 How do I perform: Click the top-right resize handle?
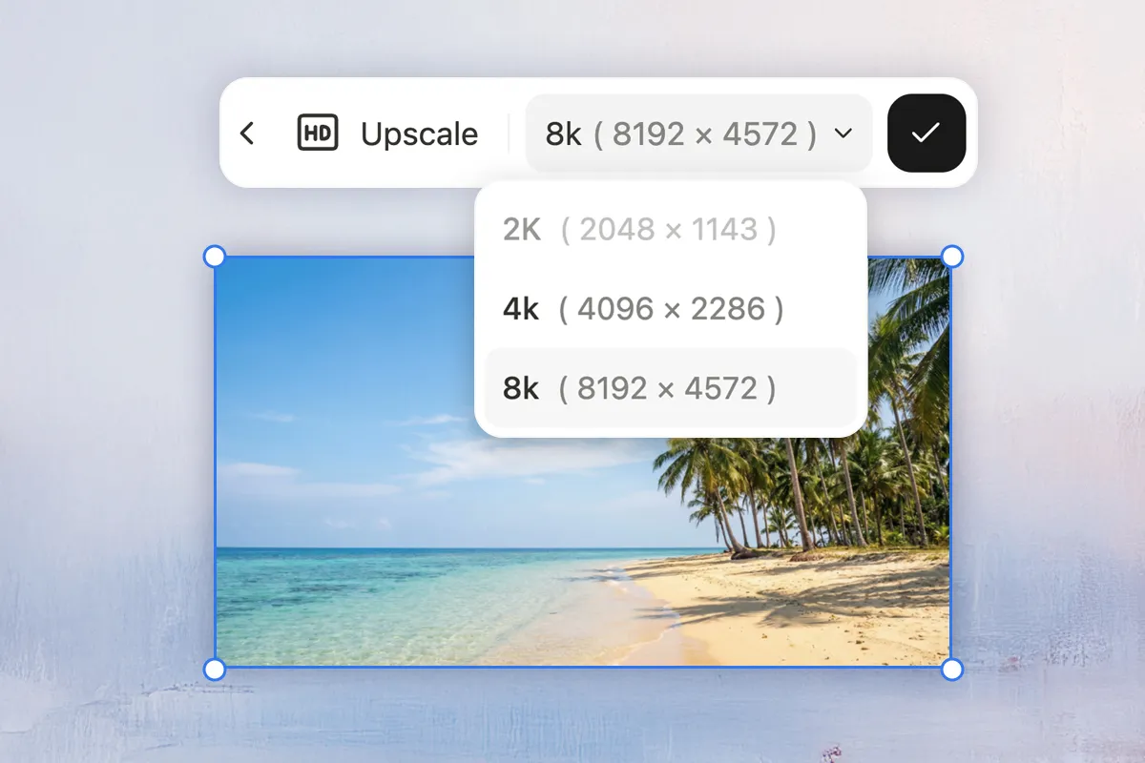tap(951, 257)
